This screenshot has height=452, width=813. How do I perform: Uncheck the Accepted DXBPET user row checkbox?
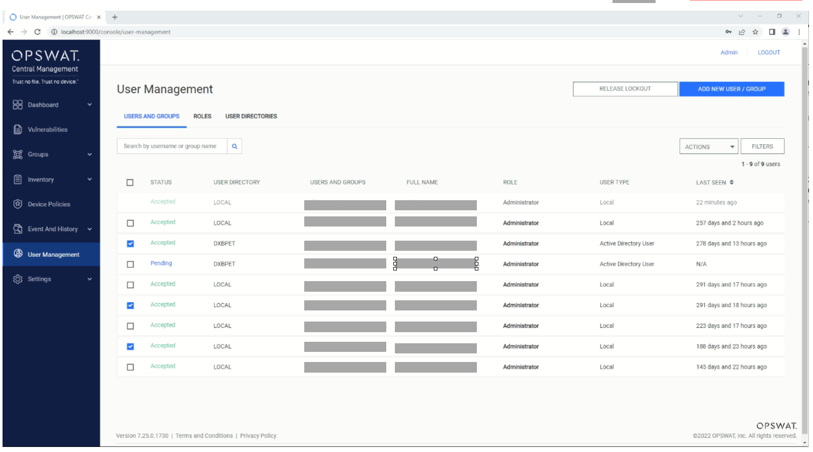pos(130,244)
